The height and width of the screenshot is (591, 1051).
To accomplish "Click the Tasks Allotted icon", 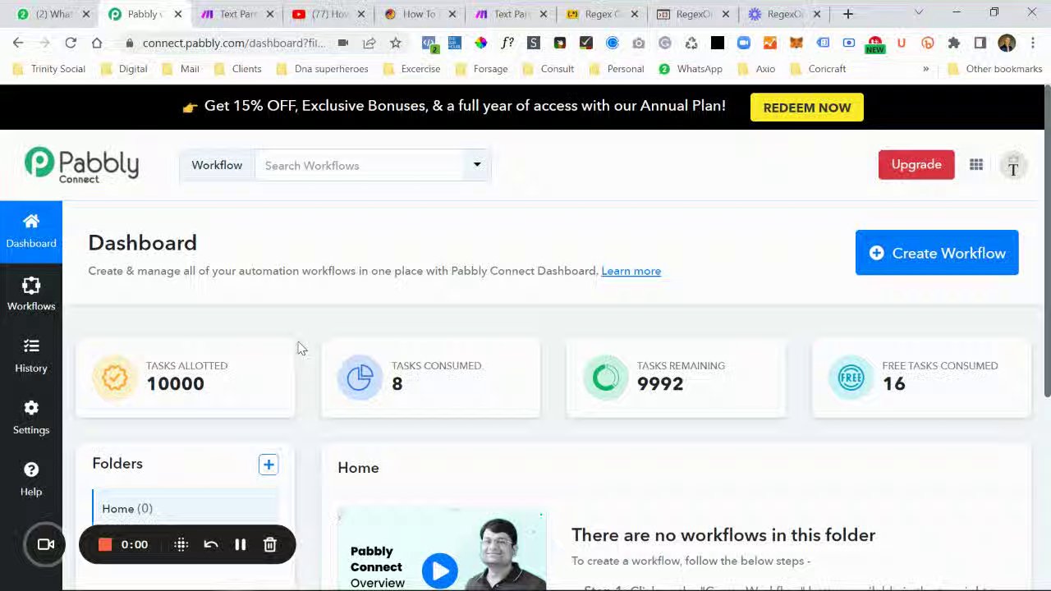I will point(115,378).
